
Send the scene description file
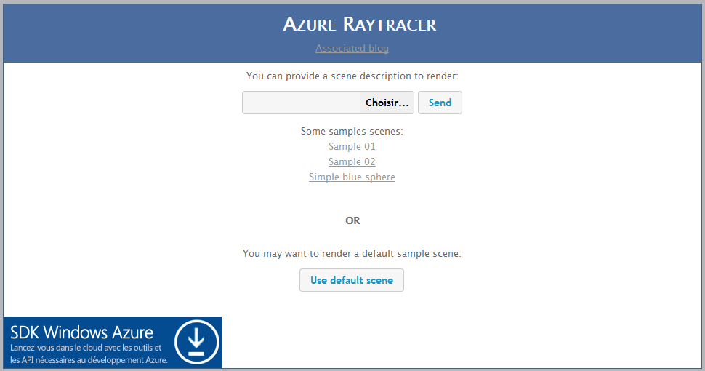pyautogui.click(x=440, y=103)
